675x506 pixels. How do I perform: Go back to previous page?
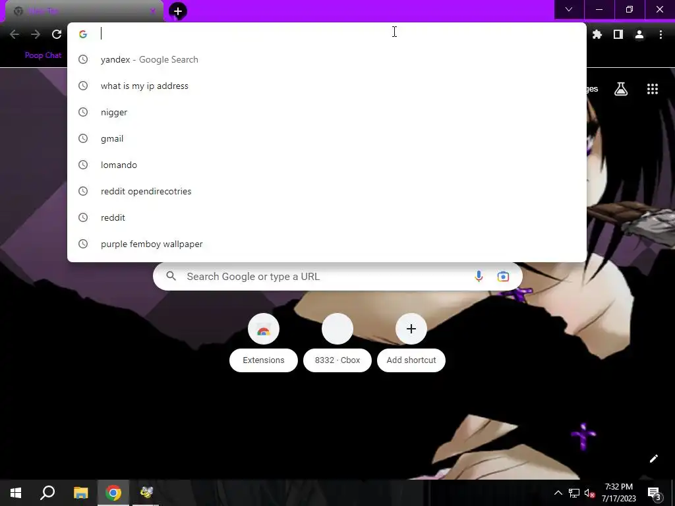click(15, 34)
